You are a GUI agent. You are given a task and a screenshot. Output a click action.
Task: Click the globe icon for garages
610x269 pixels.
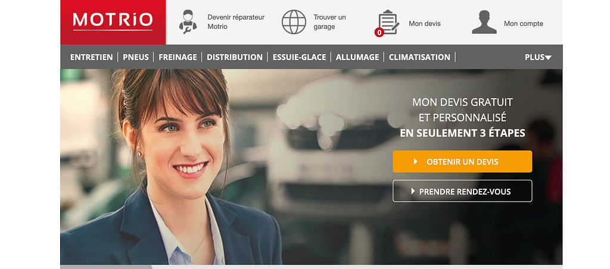tap(294, 22)
